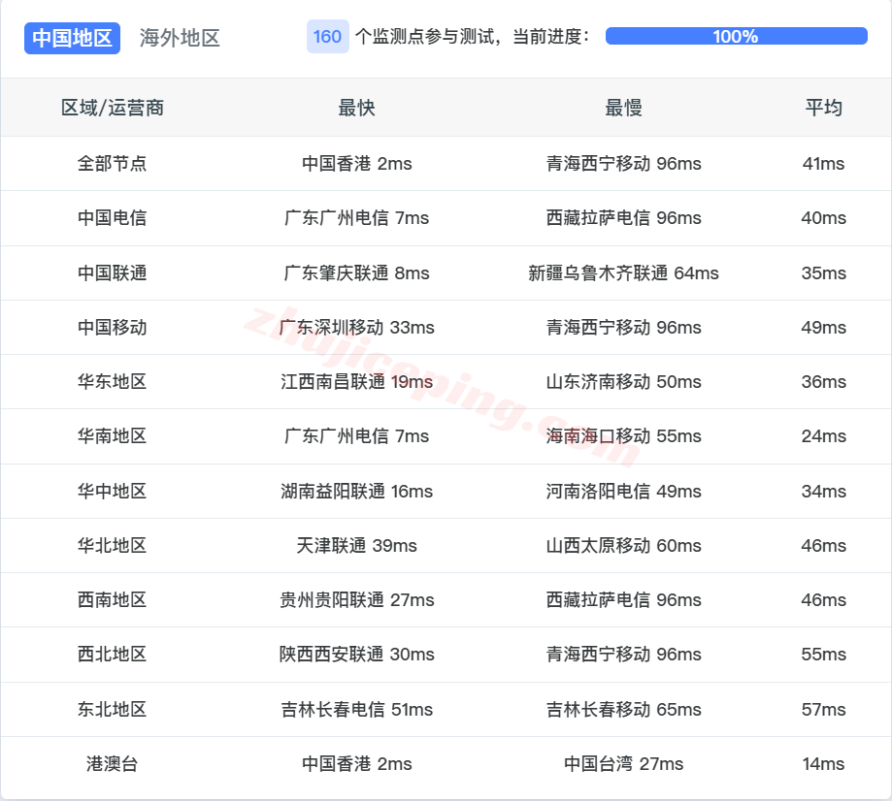The height and width of the screenshot is (801, 892).
Task: Click 46ms average in 西南地区 row
Action: point(823,599)
